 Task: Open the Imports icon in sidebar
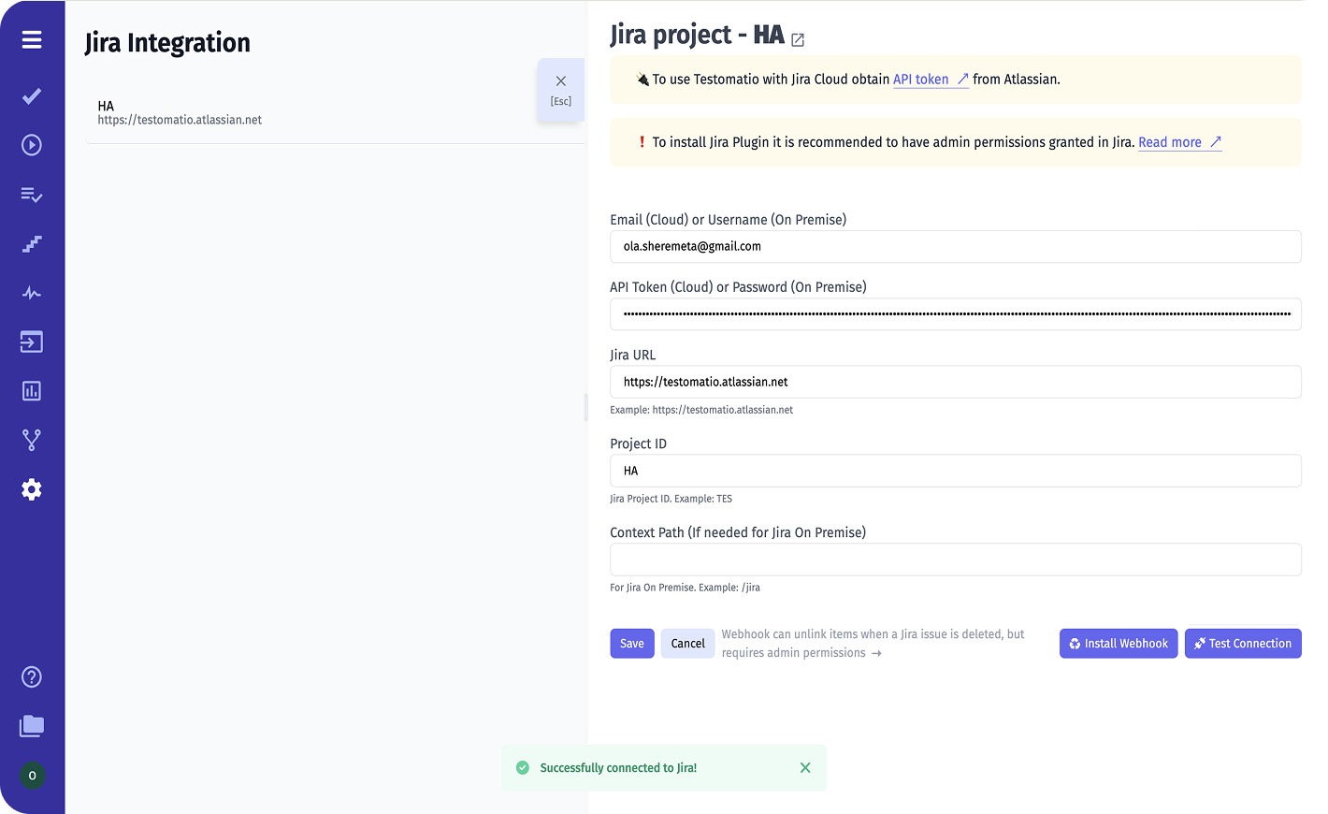32,342
